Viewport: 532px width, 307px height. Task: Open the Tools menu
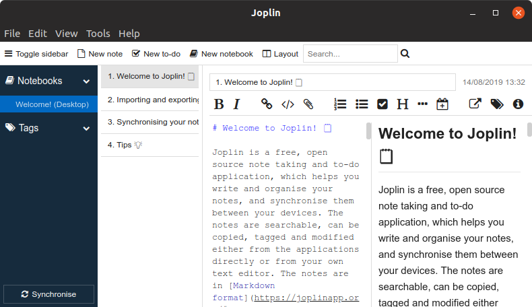tap(98, 34)
